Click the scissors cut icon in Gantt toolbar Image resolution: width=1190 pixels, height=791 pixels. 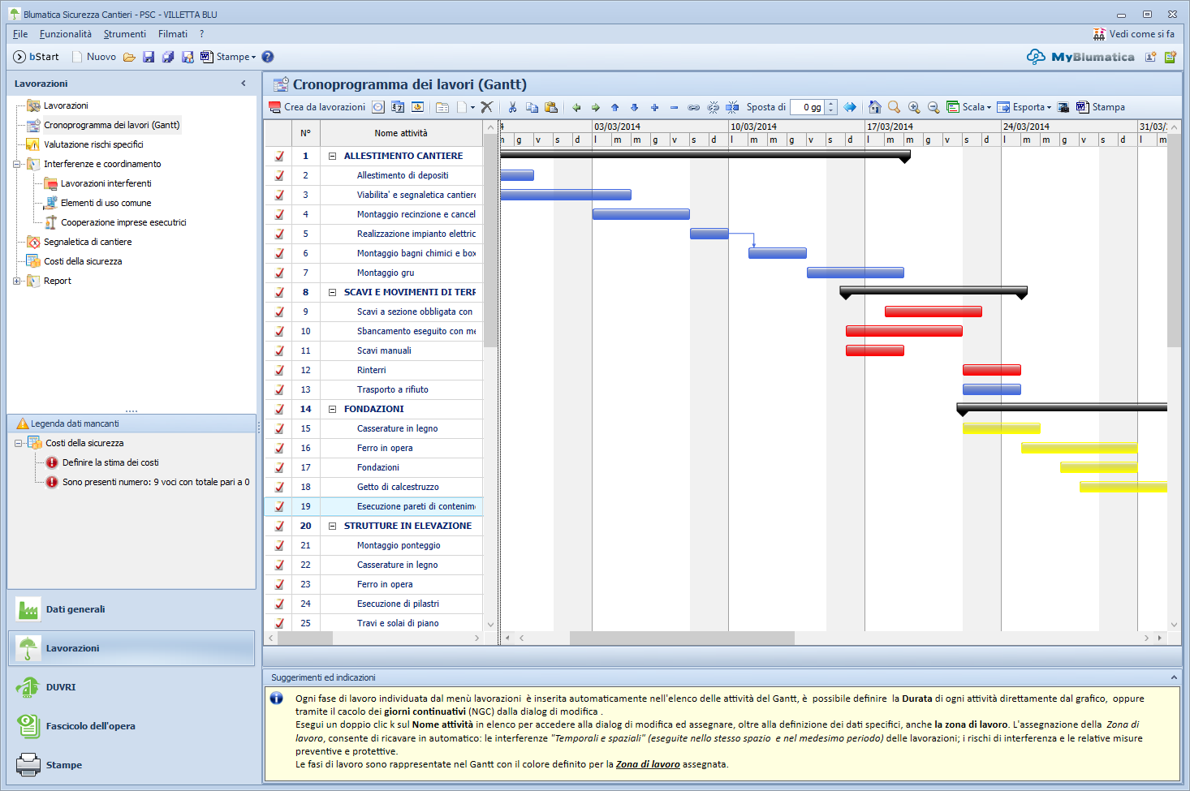512,107
